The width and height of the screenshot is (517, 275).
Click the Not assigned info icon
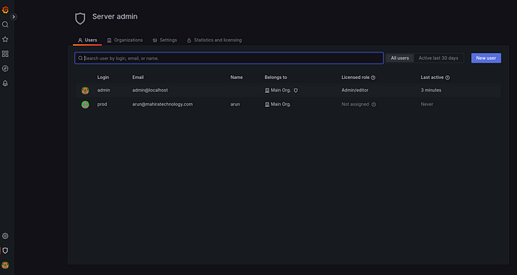tap(374, 105)
